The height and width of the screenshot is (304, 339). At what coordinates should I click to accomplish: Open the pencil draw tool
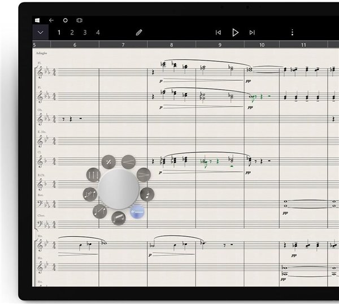[139, 33]
